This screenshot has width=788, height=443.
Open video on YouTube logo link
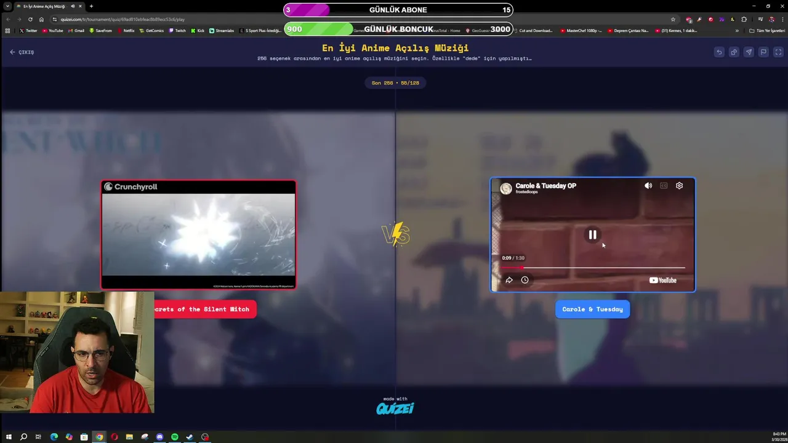tap(663, 280)
